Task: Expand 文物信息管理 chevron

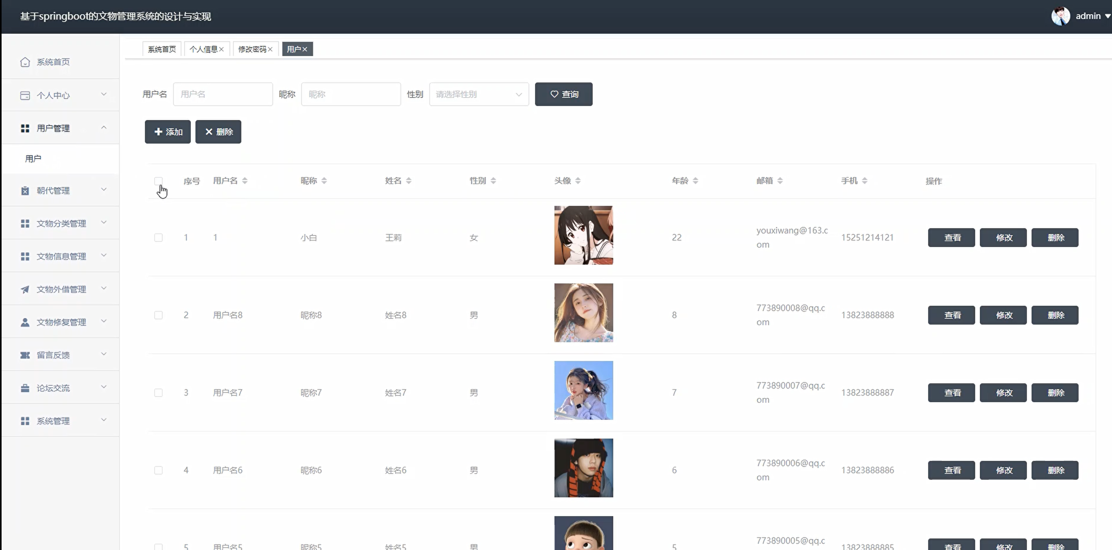Action: [103, 256]
